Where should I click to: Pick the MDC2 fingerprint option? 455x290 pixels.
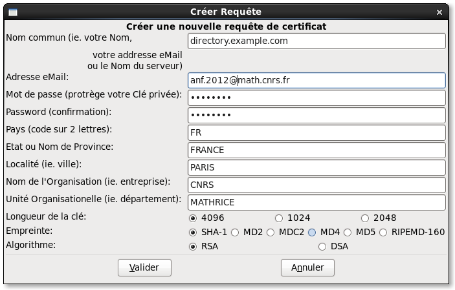pos(271,233)
